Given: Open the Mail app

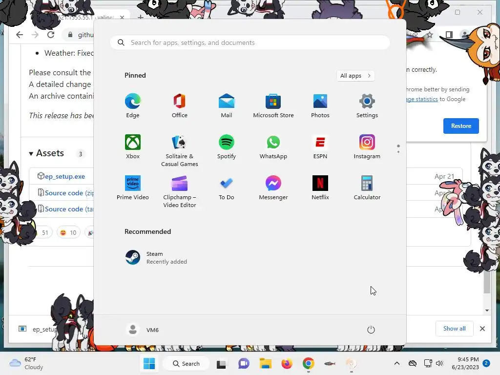Looking at the screenshot, I should pyautogui.click(x=227, y=106).
